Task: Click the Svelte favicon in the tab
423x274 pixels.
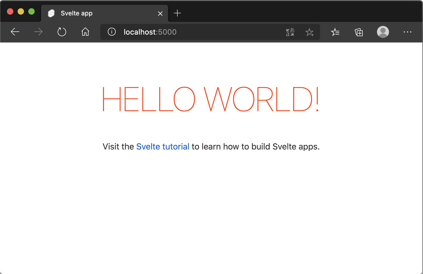Action: tap(51, 13)
